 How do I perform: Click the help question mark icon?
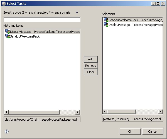7,131
